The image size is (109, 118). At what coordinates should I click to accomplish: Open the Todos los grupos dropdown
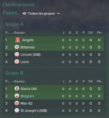coord(41,13)
